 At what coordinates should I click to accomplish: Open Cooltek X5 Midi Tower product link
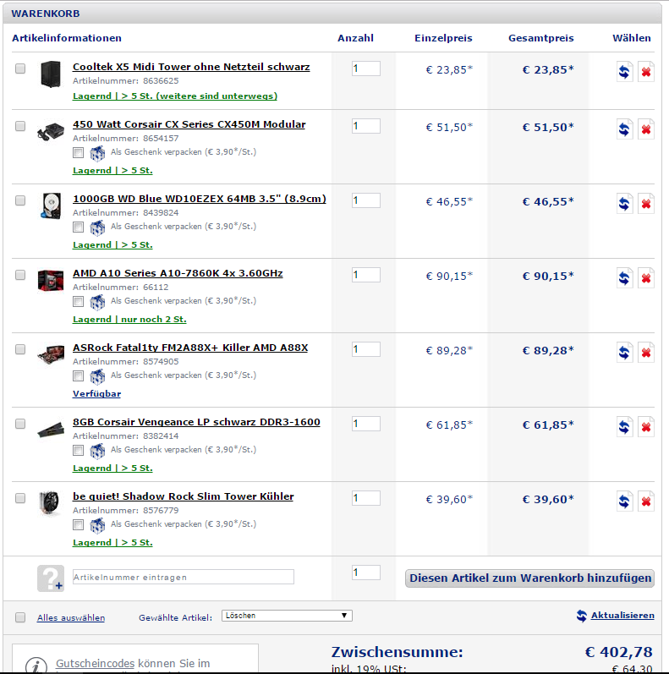point(191,67)
